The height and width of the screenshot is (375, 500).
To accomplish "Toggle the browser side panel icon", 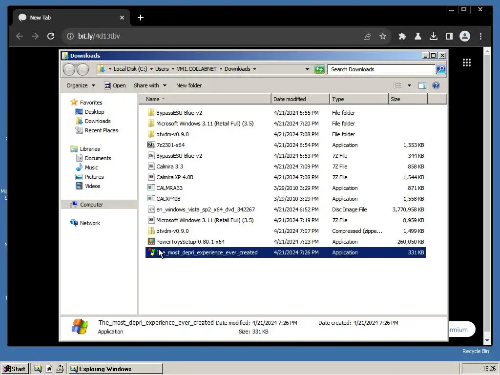I will pyautogui.click(x=449, y=36).
